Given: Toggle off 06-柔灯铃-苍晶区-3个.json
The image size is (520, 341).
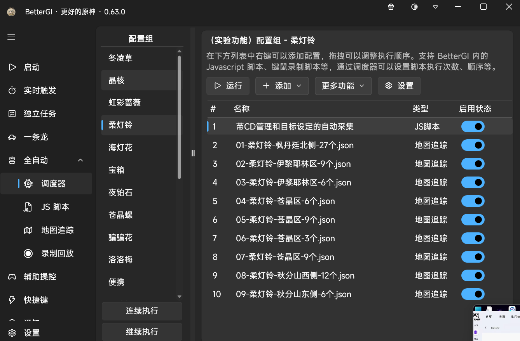Looking at the screenshot, I should 473,238.
